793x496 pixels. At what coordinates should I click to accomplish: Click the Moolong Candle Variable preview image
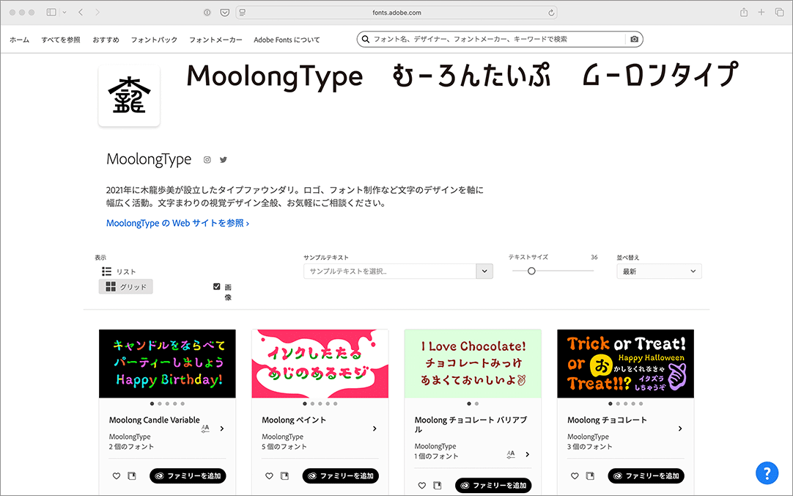tap(167, 364)
